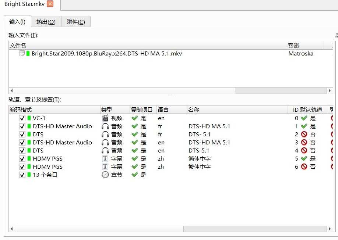This screenshot has width=338, height=240.
Task: Click headphone icon on track ID 2 row
Action: click(105, 134)
